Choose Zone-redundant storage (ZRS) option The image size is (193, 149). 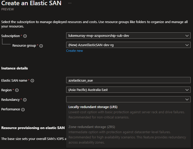click(x=128, y=134)
